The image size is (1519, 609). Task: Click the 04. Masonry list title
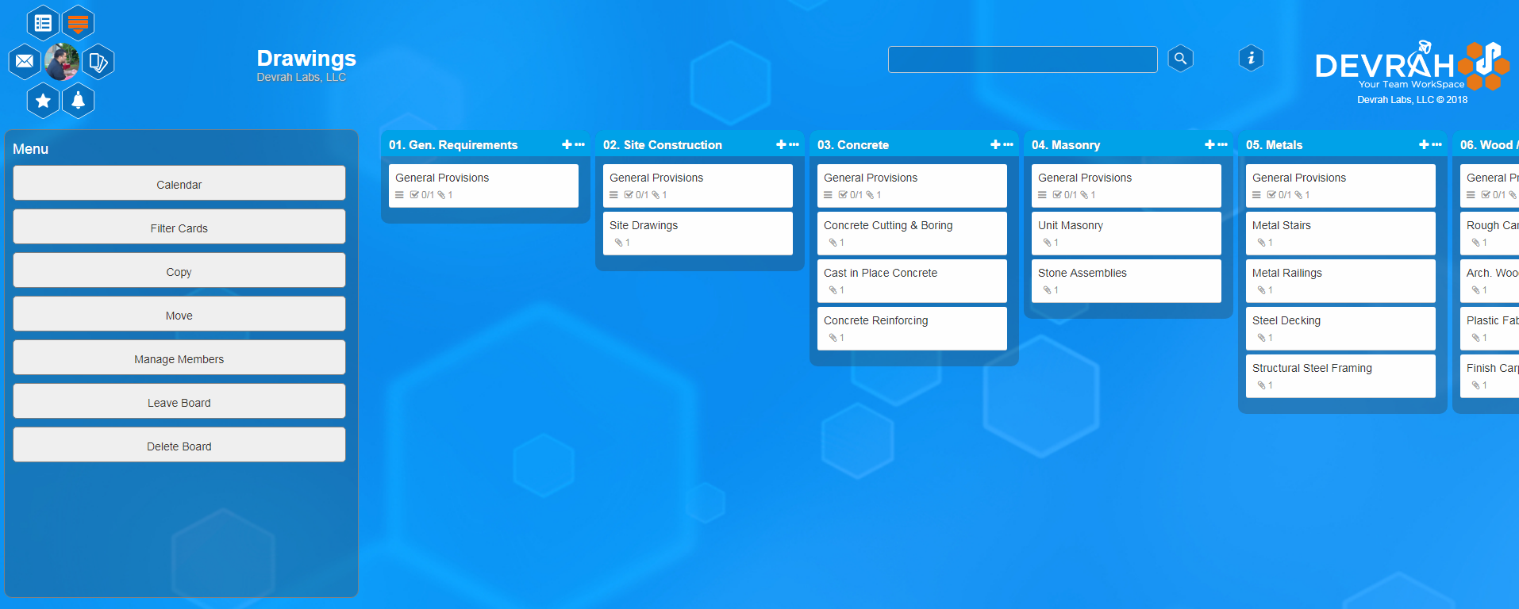tap(1066, 145)
